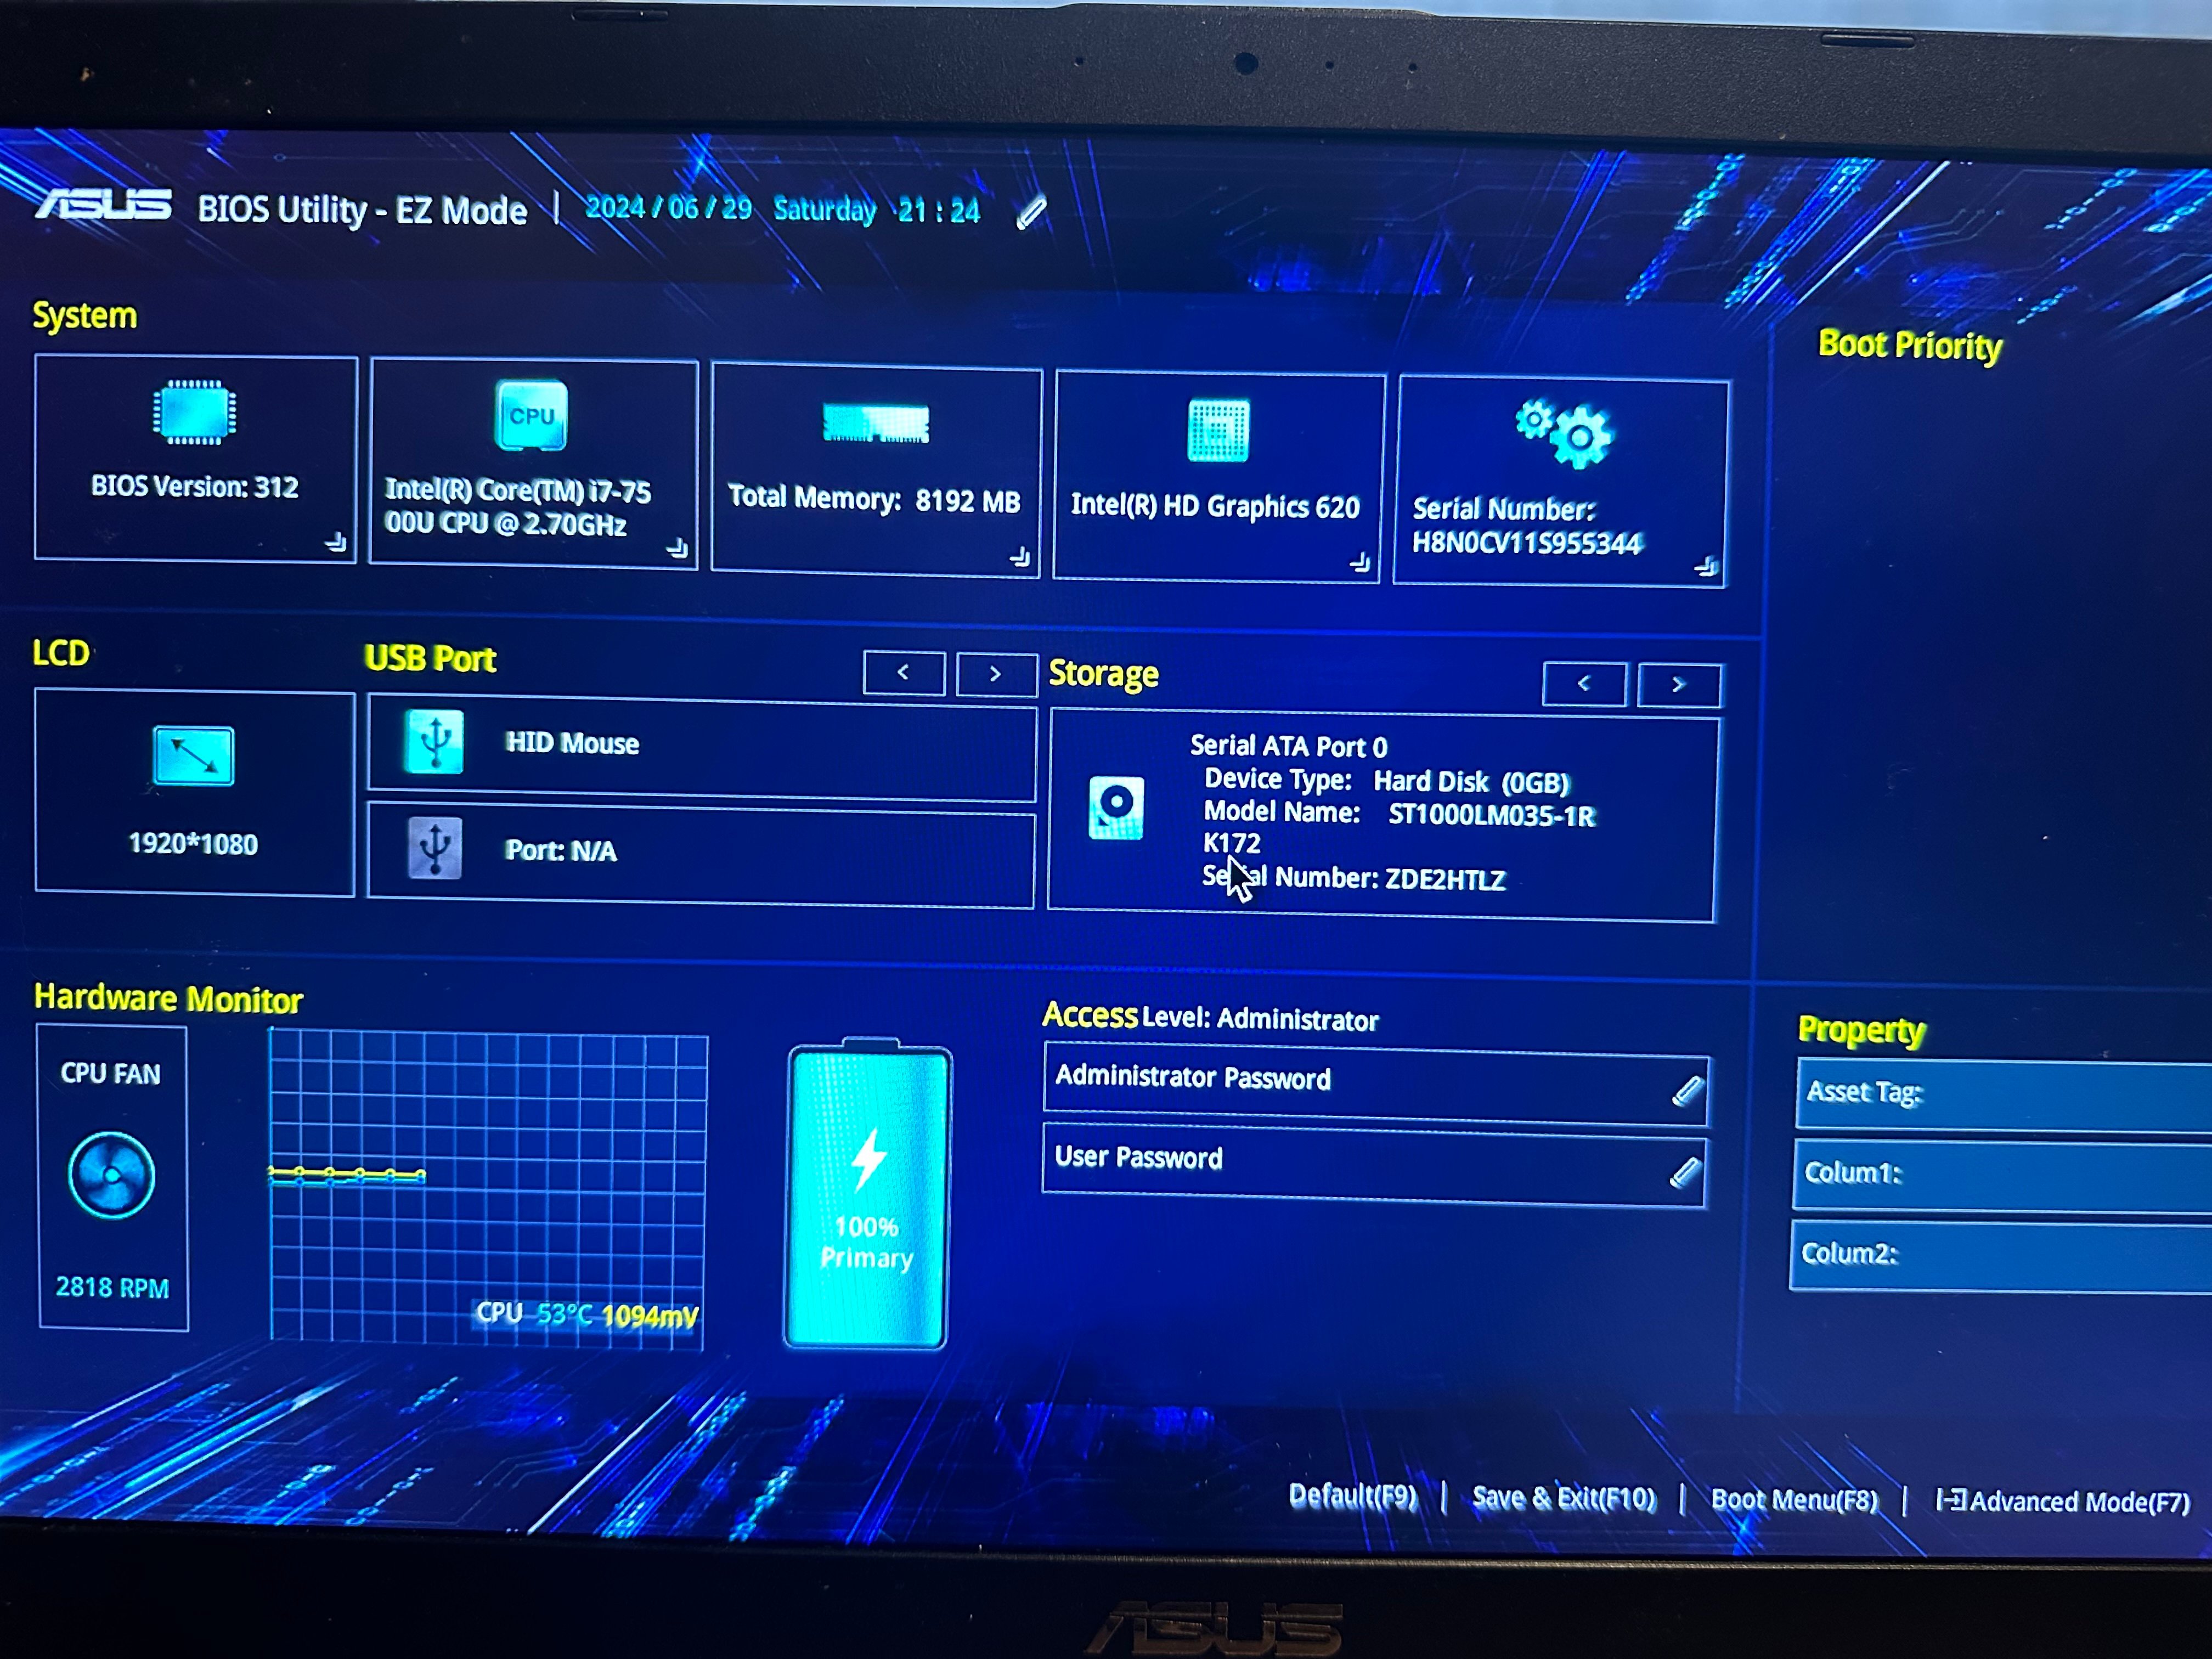Viewport: 2212px width, 1659px height.
Task: Click the time 21:24
Action: coord(938,211)
